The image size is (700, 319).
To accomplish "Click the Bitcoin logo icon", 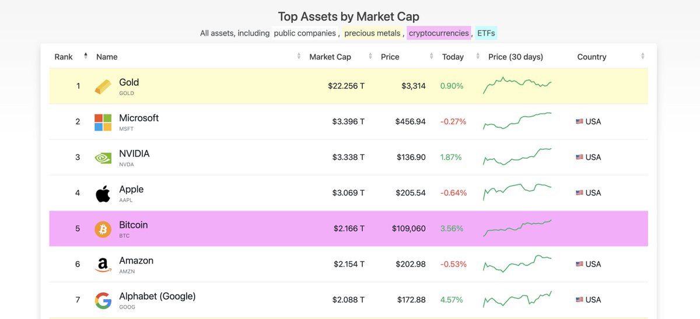I will click(x=103, y=229).
